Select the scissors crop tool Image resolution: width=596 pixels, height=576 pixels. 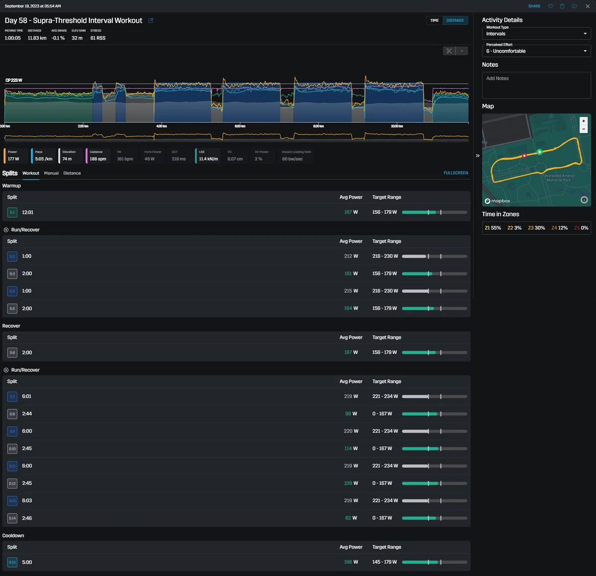click(449, 51)
